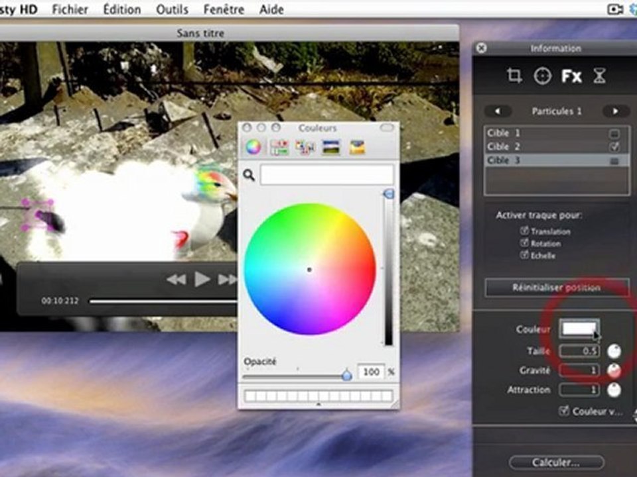Switch to color sliders picker mode
Image resolution: width=637 pixels, height=477 pixels.
[x=279, y=147]
